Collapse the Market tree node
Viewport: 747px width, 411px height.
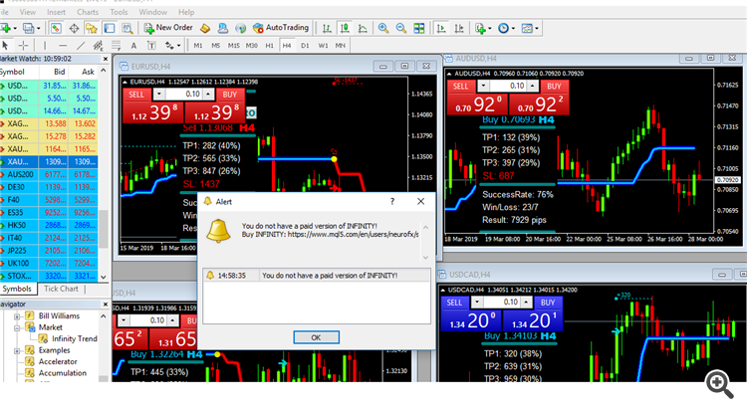[x=17, y=327]
